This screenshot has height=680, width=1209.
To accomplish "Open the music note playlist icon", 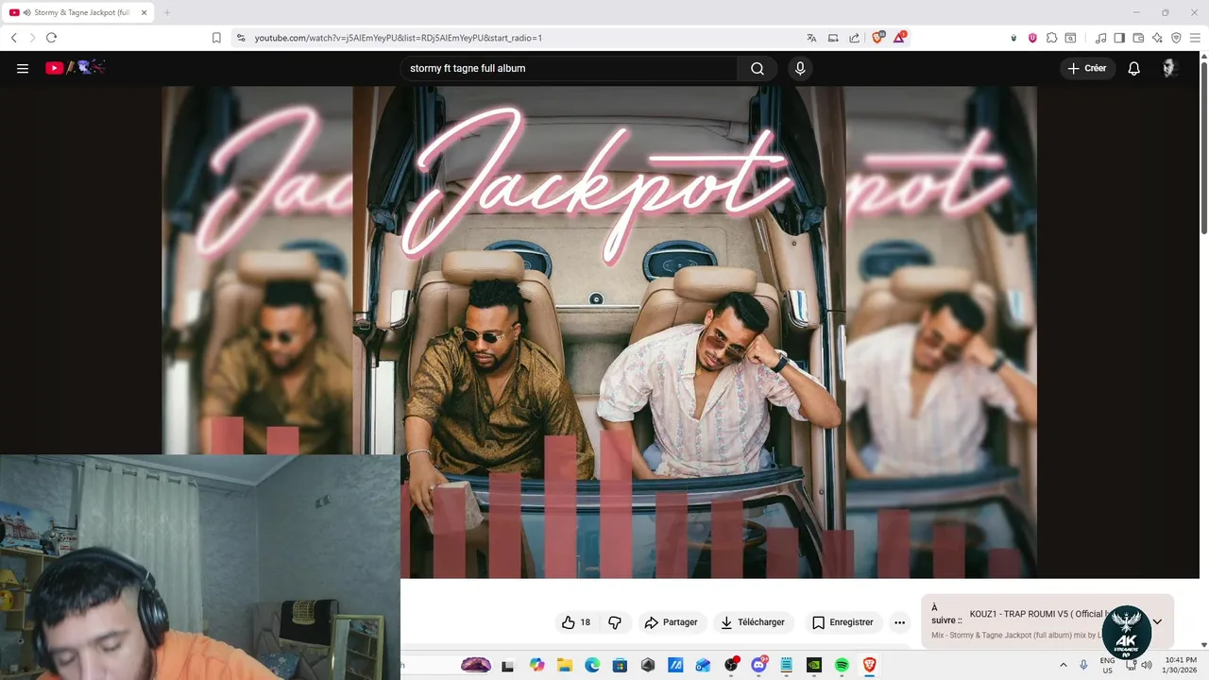I will click(1100, 38).
